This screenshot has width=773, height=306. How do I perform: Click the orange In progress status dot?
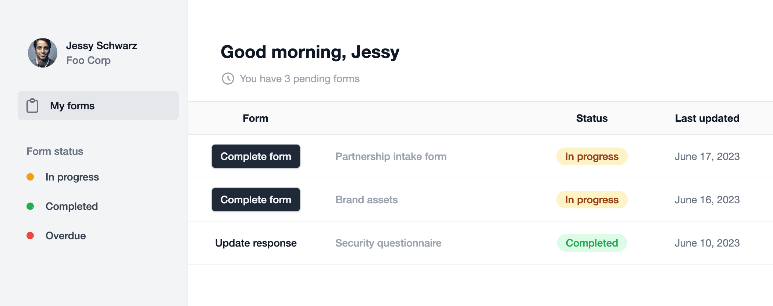[x=30, y=177]
